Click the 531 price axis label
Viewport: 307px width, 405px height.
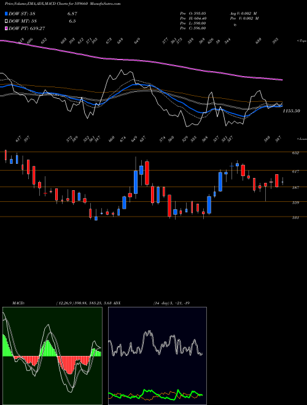[x=295, y=218]
